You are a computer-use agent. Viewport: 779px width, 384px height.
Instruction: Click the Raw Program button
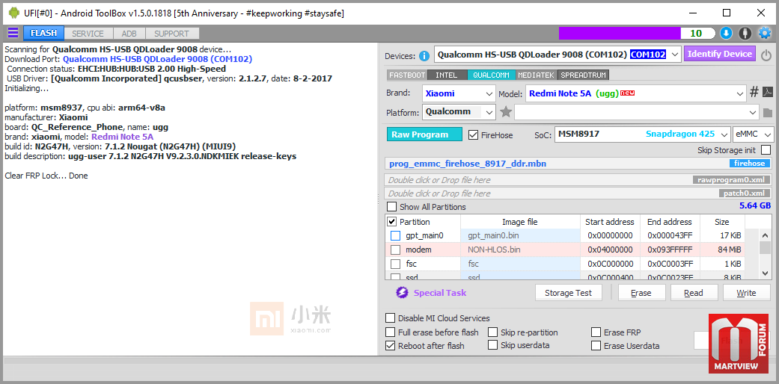pos(425,134)
